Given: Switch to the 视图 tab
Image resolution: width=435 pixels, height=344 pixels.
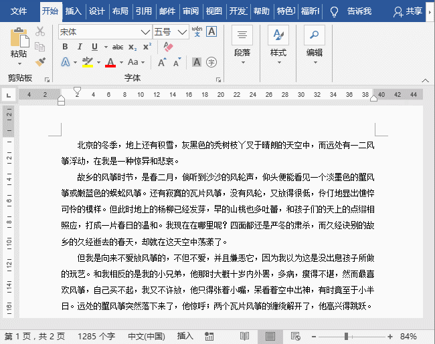Looking at the screenshot, I should [214, 11].
